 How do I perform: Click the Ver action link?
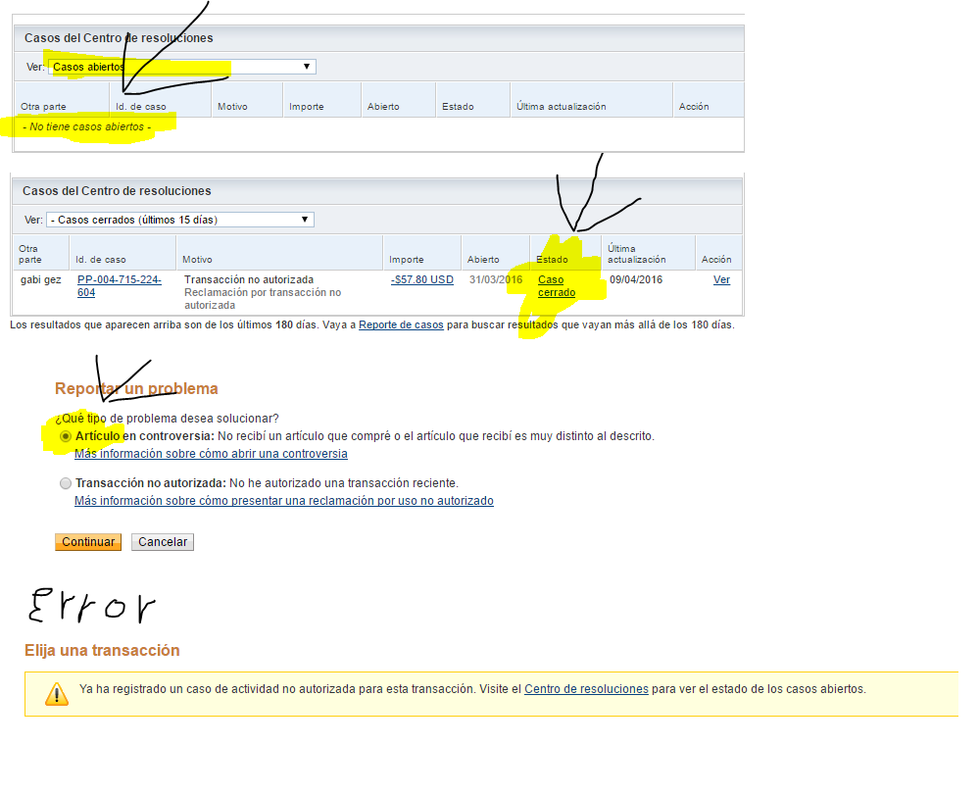(x=722, y=279)
